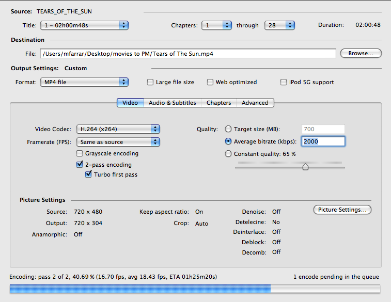Open the starting chapter dropdown set to 1
391x302 pixels.
coord(216,25)
